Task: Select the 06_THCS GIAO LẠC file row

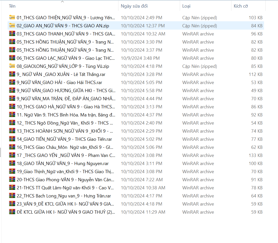Action: click(x=65, y=58)
